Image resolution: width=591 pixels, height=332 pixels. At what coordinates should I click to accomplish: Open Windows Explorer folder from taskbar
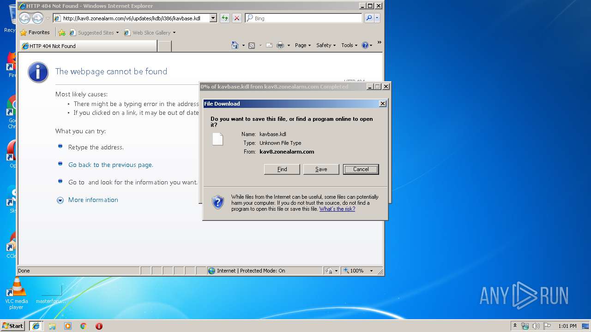pyautogui.click(x=52, y=326)
